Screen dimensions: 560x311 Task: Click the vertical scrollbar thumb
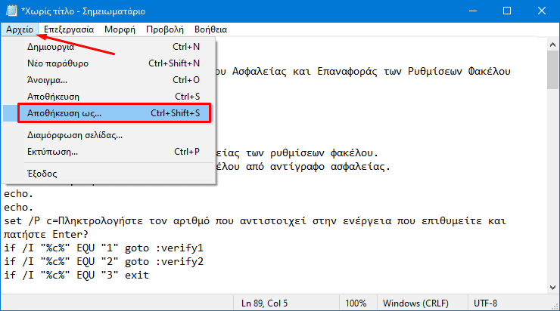[x=553, y=69]
